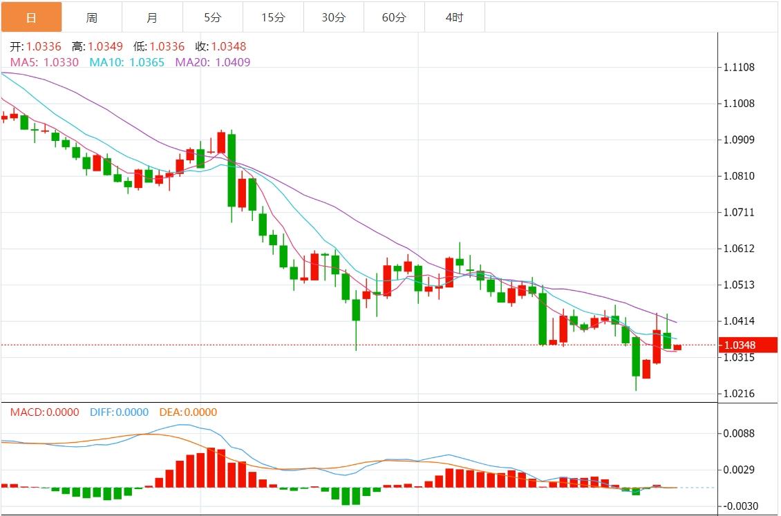Open the 月 monthly chart tab

click(x=152, y=17)
